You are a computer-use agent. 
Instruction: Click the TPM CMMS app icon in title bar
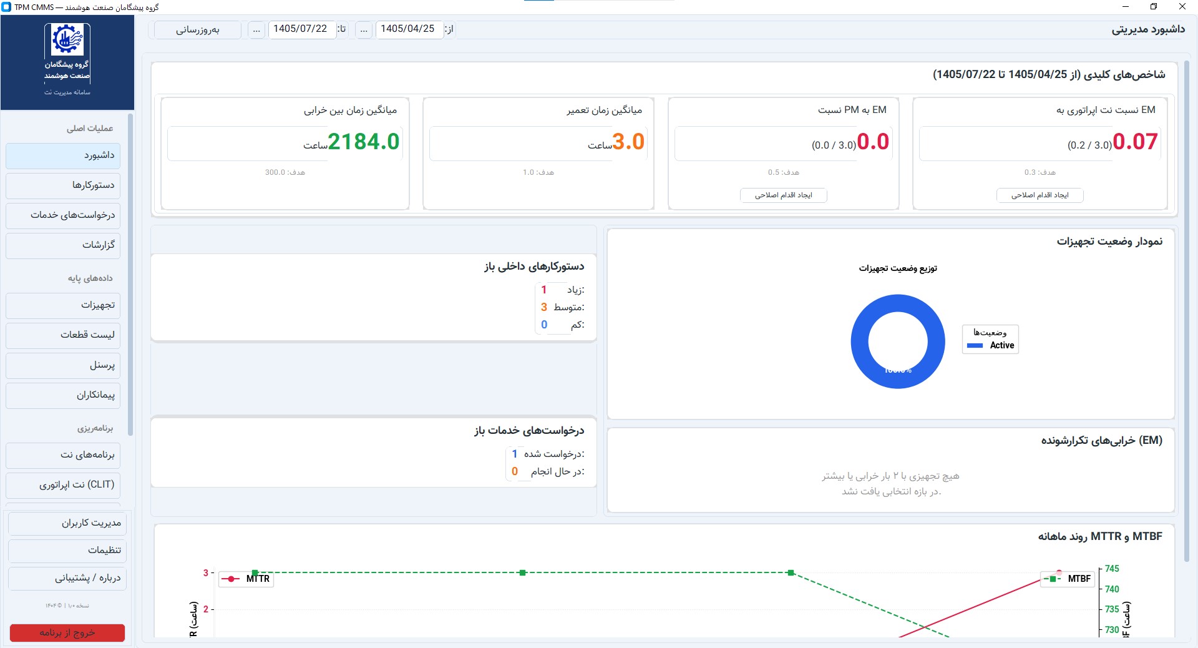[x=7, y=7]
